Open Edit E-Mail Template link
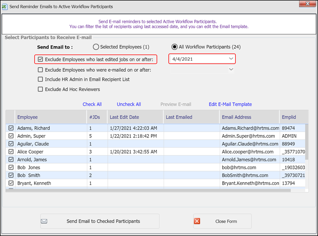 [230, 104]
